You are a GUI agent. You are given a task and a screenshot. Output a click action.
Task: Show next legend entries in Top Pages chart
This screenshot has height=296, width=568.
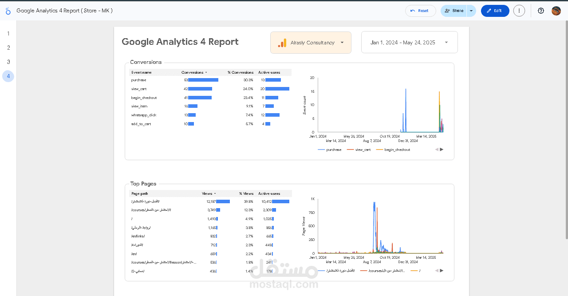click(x=442, y=270)
